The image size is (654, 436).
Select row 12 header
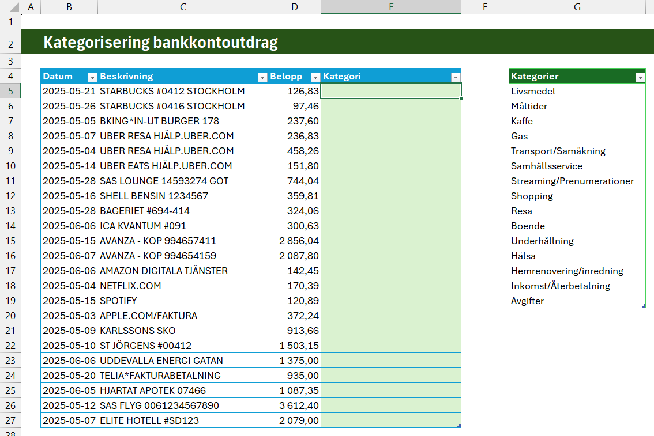(10, 196)
